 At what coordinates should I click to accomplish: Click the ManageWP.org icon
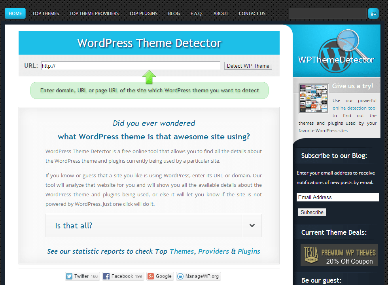pyautogui.click(x=181, y=276)
